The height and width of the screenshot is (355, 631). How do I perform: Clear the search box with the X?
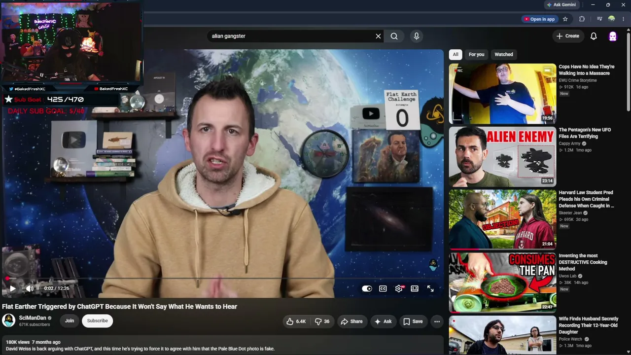378,36
